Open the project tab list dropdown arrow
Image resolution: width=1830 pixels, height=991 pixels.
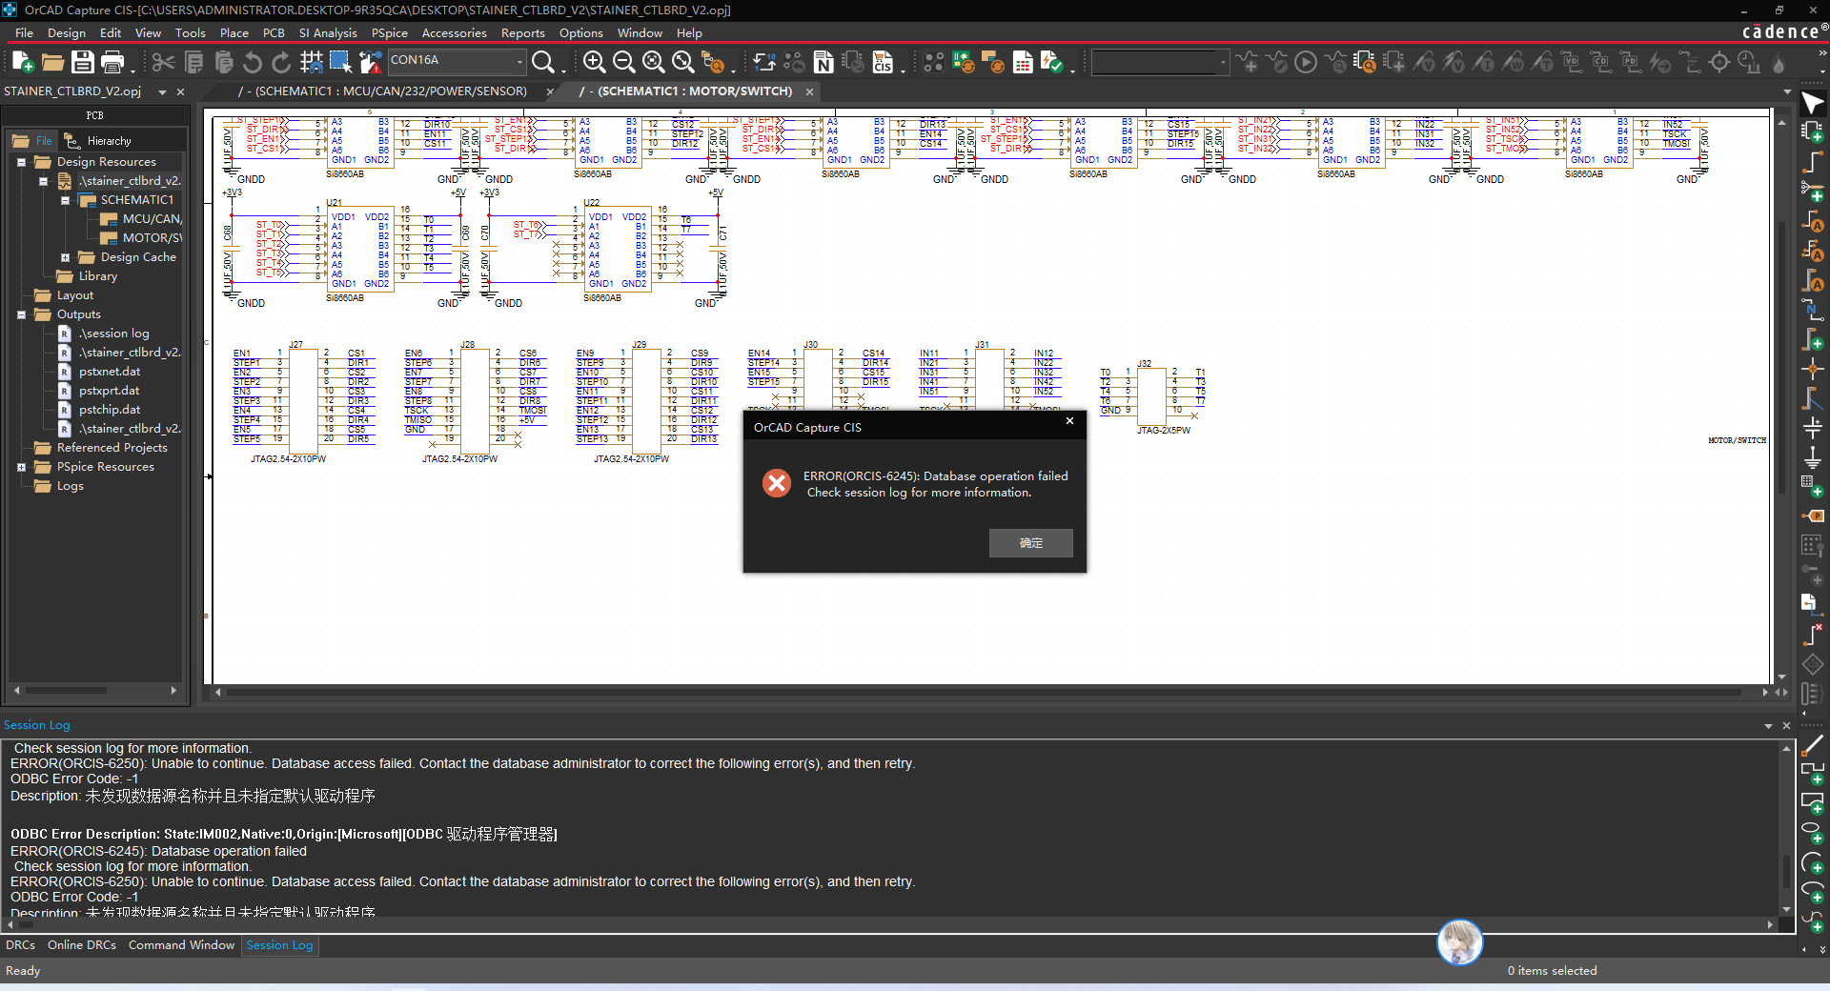click(x=162, y=92)
